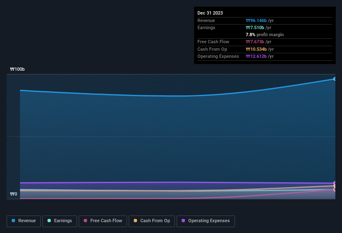Click the Revenue endpoint marker on chart
342x233 pixels.
[x=335, y=79]
